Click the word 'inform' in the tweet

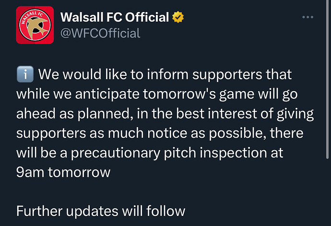pyautogui.click(x=167, y=74)
